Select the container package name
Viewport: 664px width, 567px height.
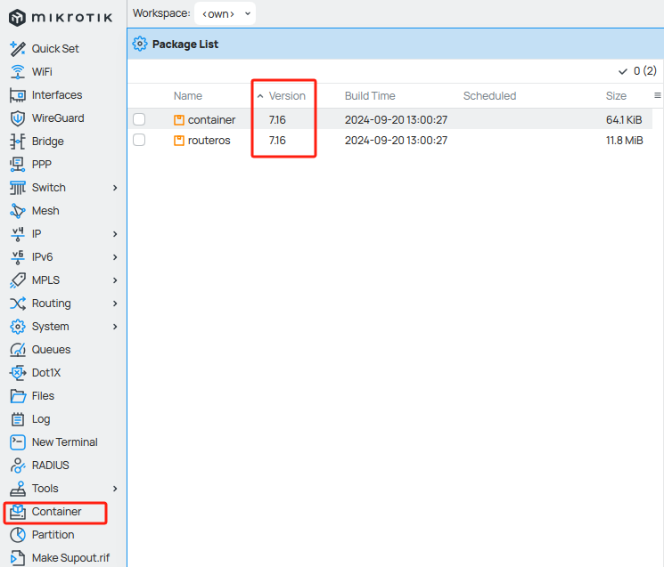click(211, 120)
